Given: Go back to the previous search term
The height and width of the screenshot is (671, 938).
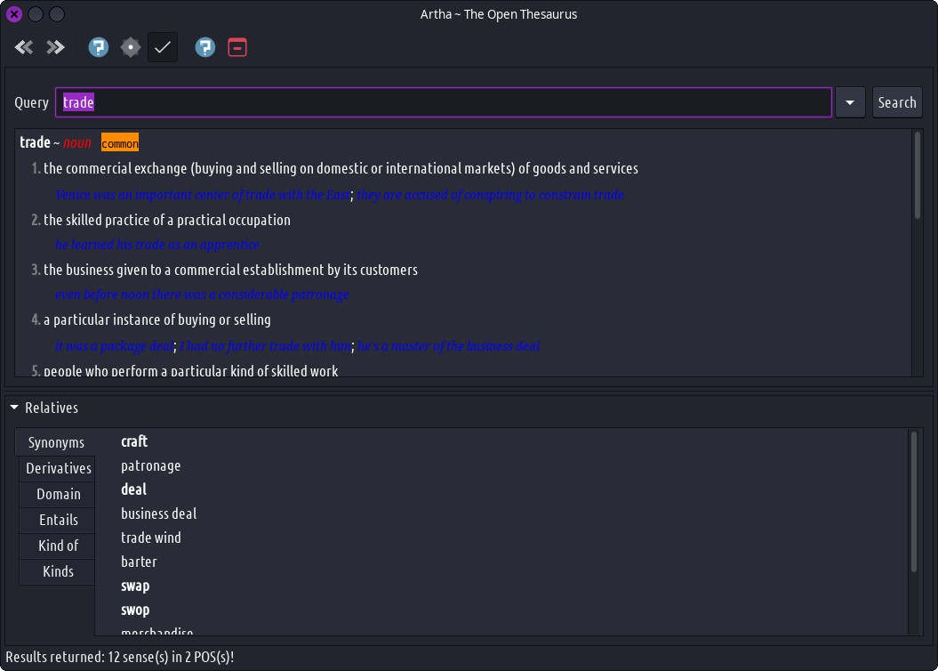Looking at the screenshot, I should point(24,47).
